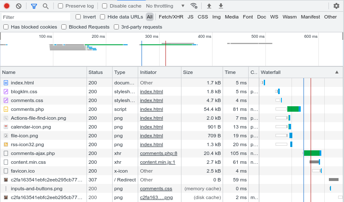The width and height of the screenshot is (344, 202).
Task: Open the content.min.js:1 initiator link
Action: pyautogui.click(x=158, y=162)
